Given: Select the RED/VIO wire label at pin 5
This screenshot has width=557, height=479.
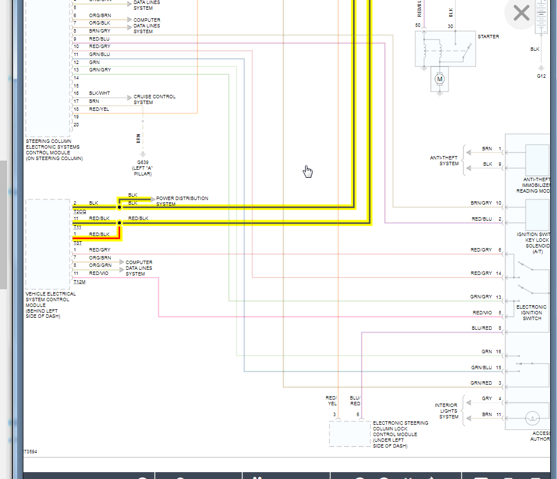Looking at the screenshot, I should (482, 313).
